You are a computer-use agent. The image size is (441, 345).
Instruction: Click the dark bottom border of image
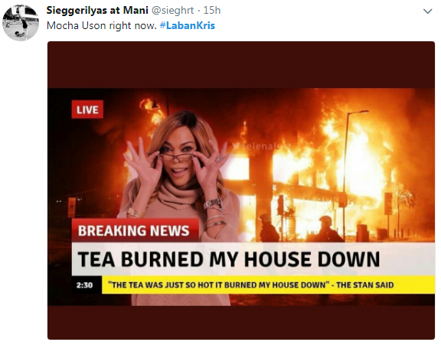(x=241, y=322)
